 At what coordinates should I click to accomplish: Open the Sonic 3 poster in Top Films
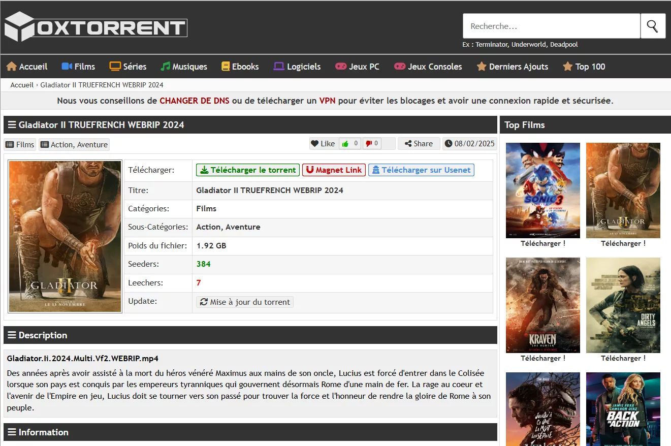[x=542, y=190]
